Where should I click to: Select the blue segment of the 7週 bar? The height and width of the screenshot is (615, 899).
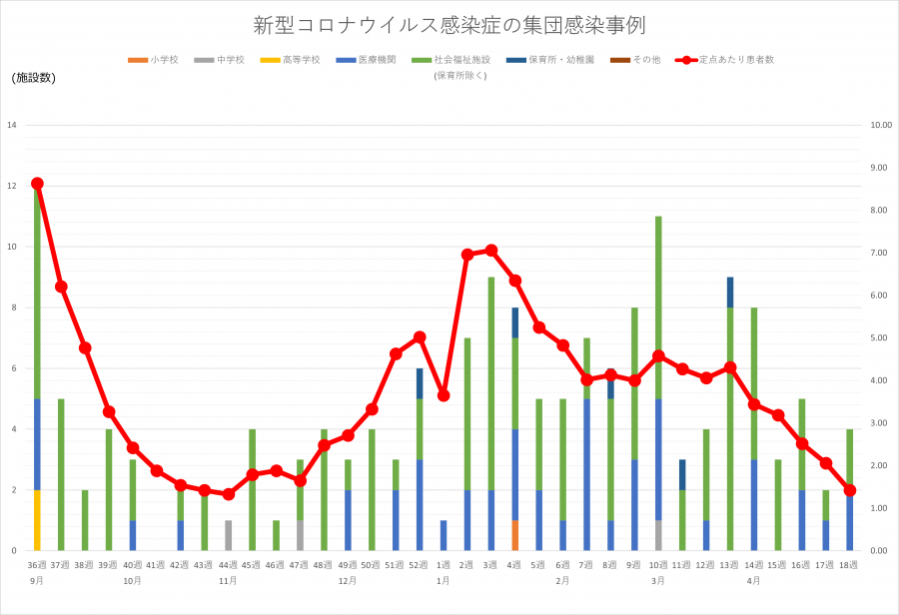point(586,474)
